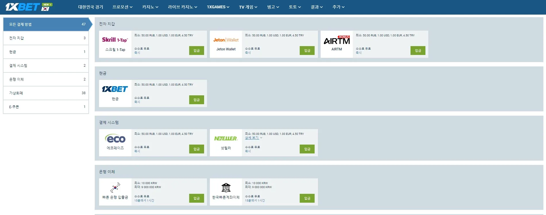Viewport: 546px width, 215px height.
Task: Select the 한국빠른계좌이체 bank building icon
Action: pyautogui.click(x=226, y=188)
